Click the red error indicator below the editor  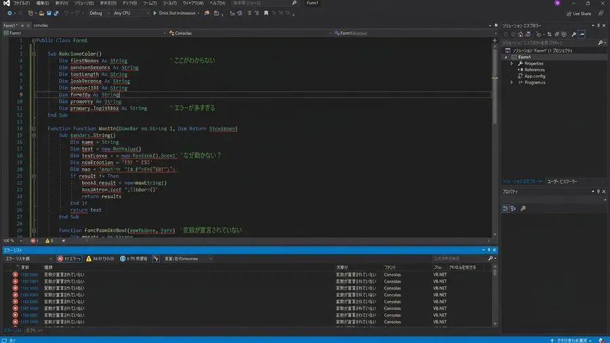[x=35, y=241]
